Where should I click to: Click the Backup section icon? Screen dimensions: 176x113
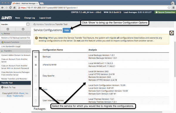tap(2, 33)
